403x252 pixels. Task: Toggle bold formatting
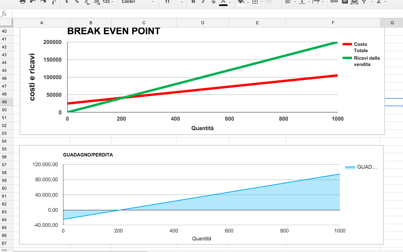pos(193,3)
